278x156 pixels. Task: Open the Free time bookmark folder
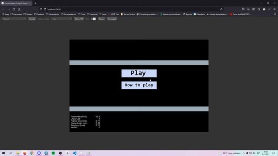pyautogui.click(x=92, y=14)
